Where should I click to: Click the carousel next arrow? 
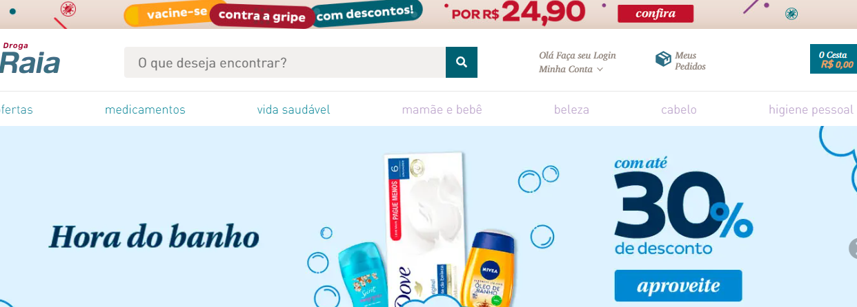click(x=853, y=248)
